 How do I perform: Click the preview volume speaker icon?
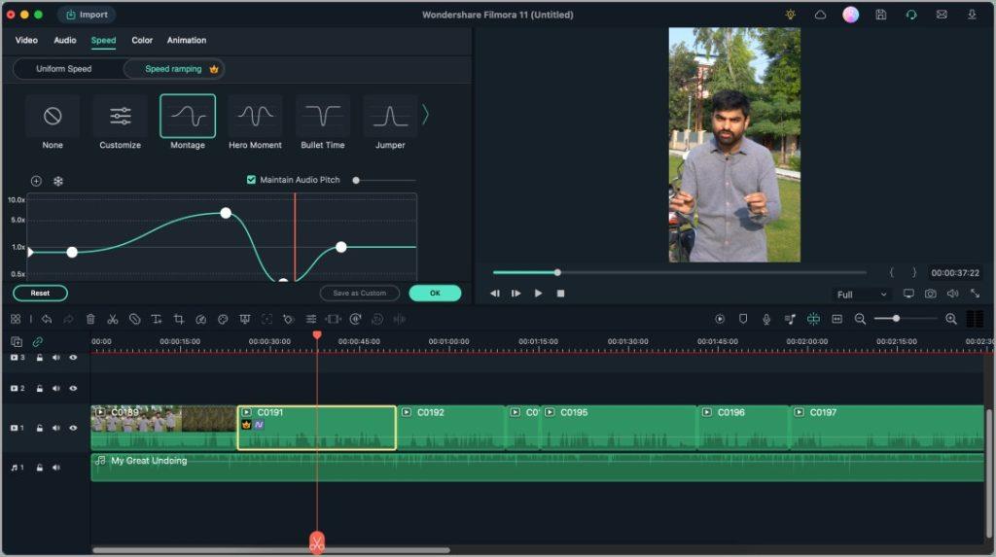[953, 294]
